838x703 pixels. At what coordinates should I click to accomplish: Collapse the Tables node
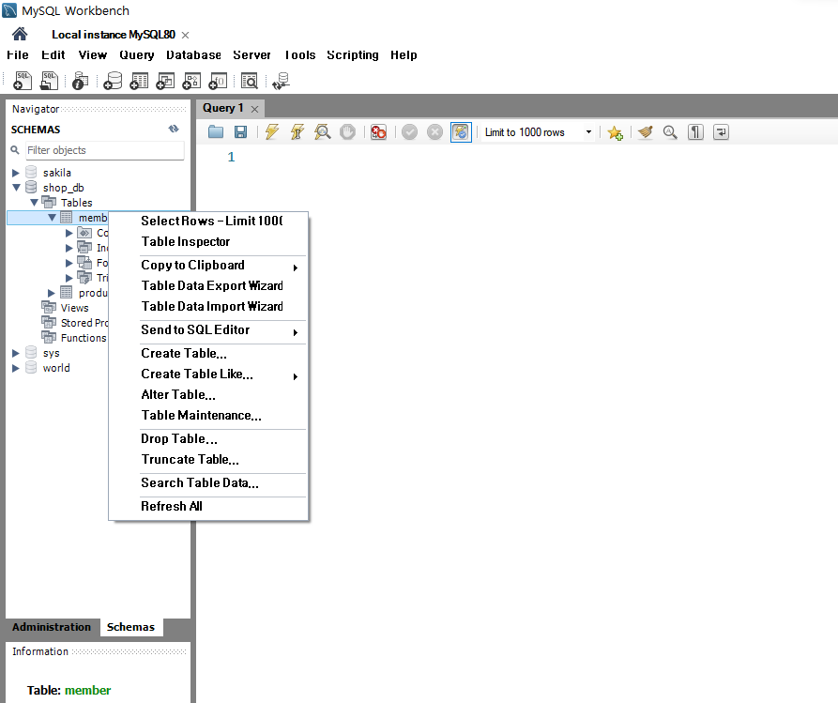pos(34,203)
